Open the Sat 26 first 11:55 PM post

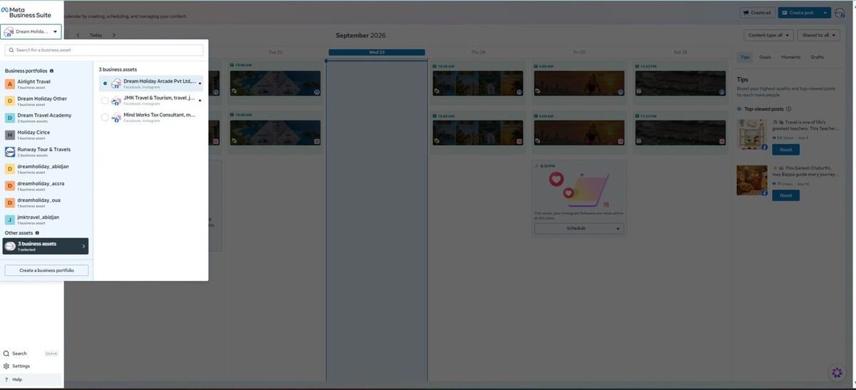pos(680,79)
